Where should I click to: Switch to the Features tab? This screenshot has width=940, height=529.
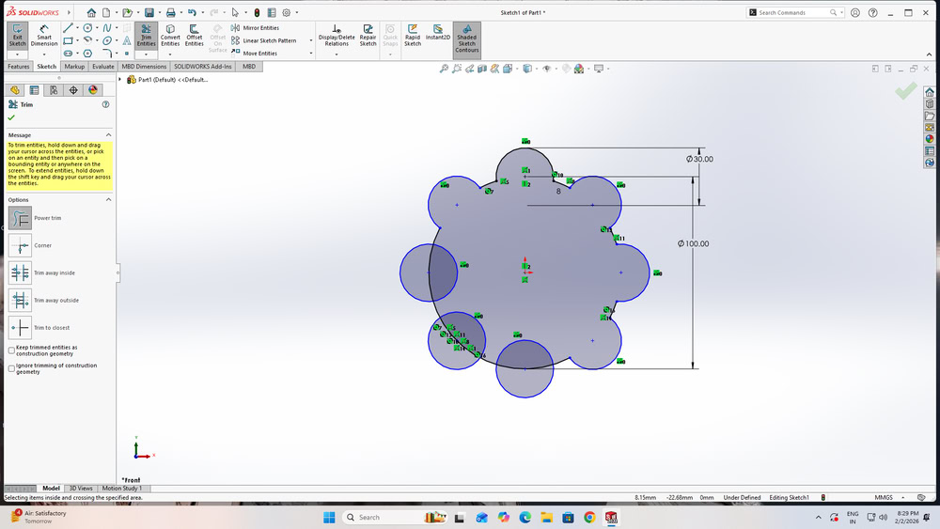point(18,67)
